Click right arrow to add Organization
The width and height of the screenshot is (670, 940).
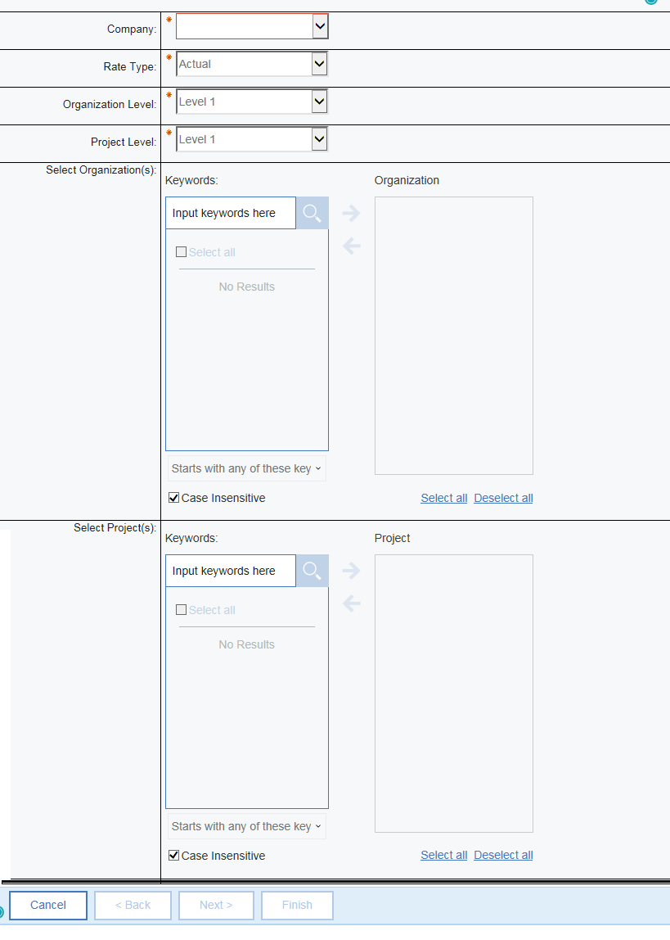click(x=351, y=213)
